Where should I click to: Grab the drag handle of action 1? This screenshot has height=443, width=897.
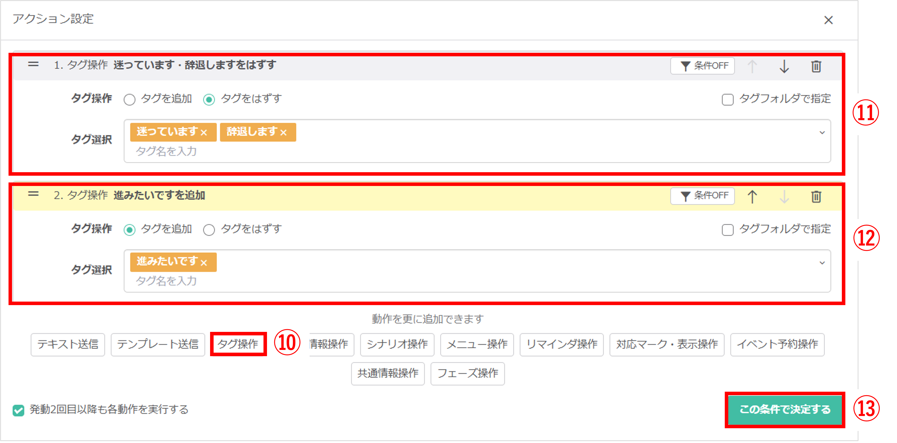click(x=33, y=64)
